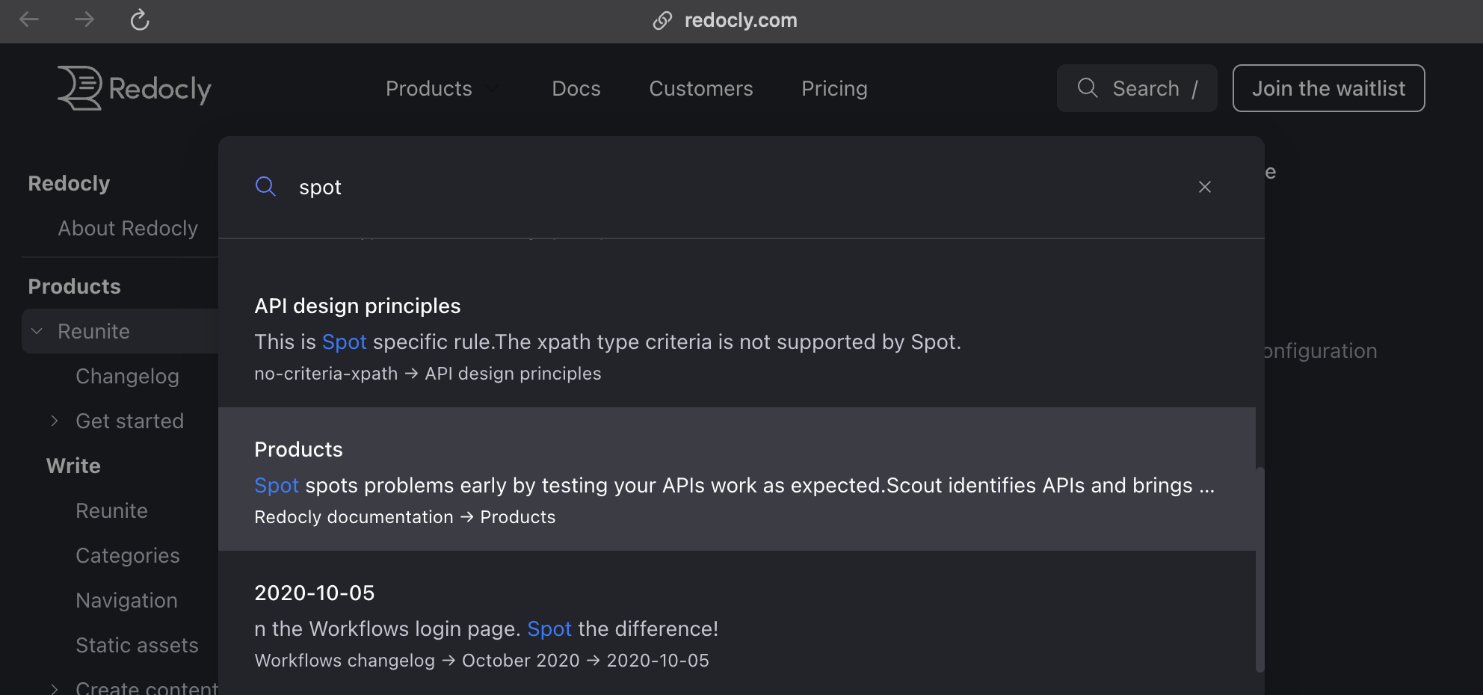The height and width of the screenshot is (695, 1483).
Task: Click the chevron next to Products
Action: [492, 88]
